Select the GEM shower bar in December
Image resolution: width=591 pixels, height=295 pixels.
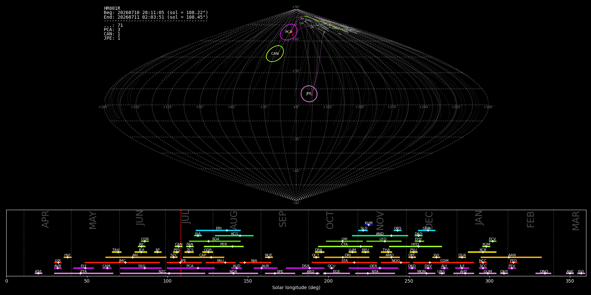427,230
